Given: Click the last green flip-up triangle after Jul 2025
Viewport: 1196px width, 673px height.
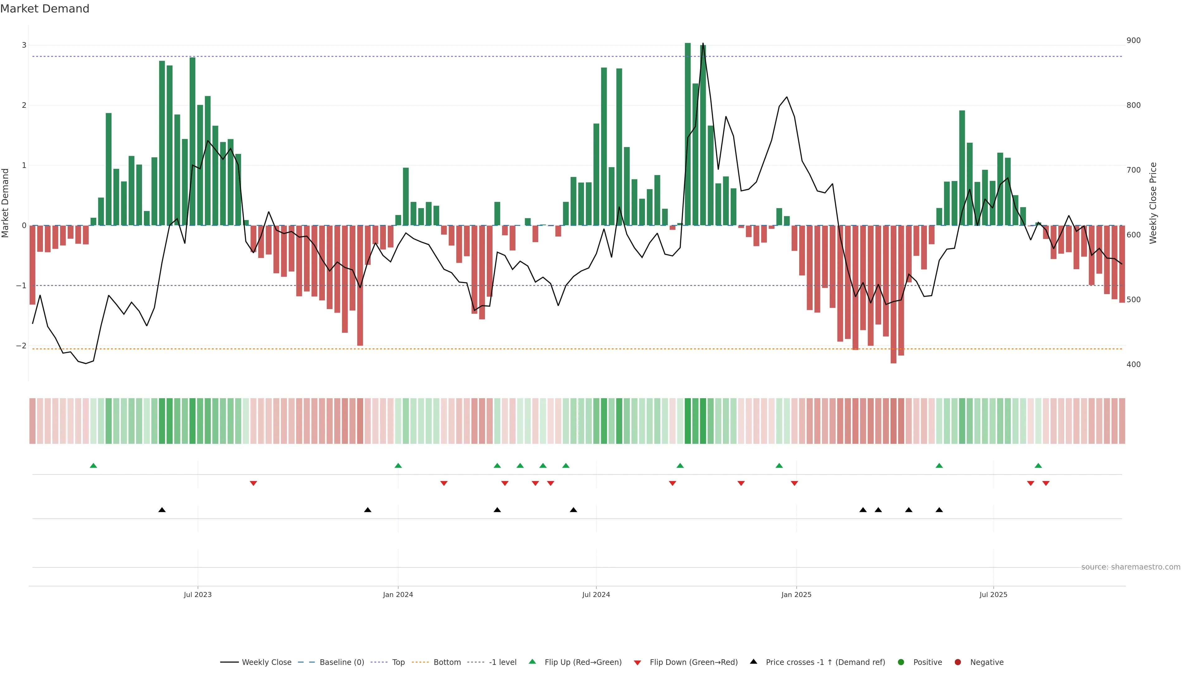Looking at the screenshot, I should [x=1038, y=466].
